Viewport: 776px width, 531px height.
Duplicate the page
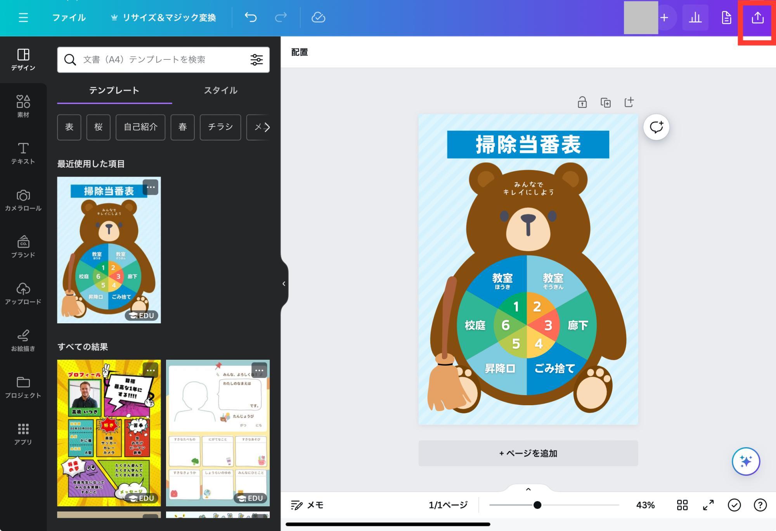(606, 102)
